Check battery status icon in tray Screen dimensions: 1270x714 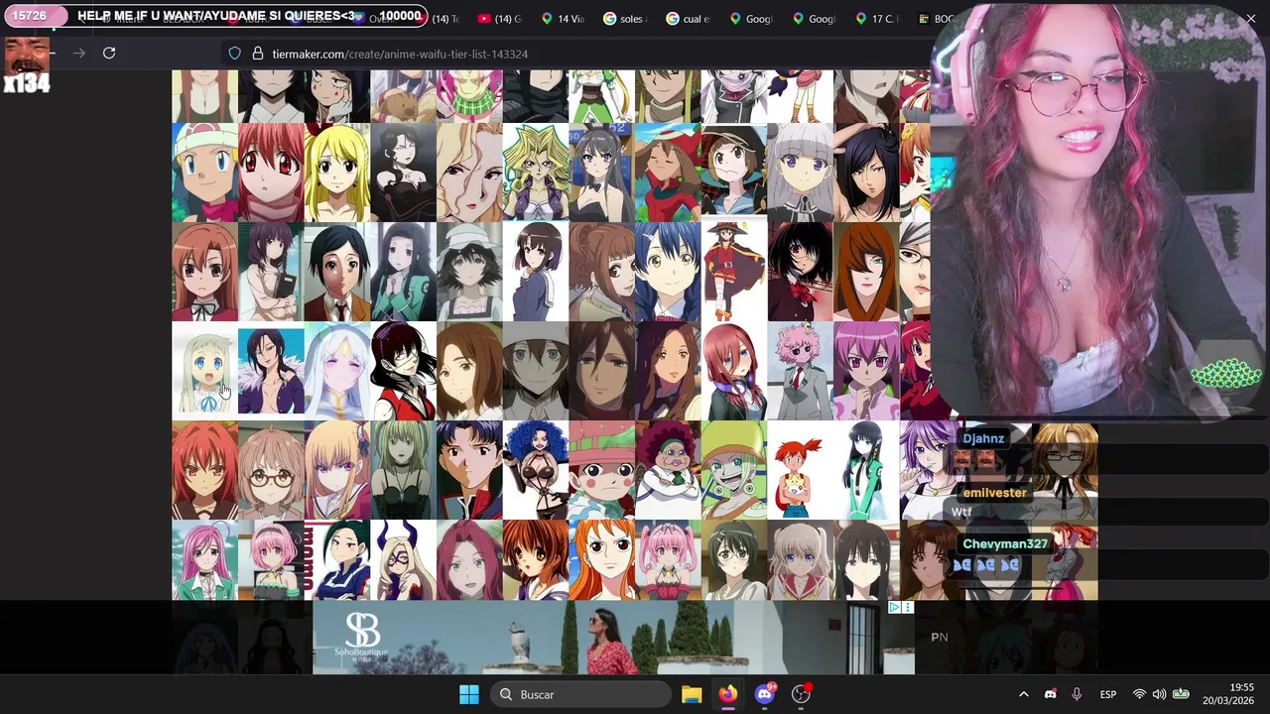pyautogui.click(x=1181, y=694)
